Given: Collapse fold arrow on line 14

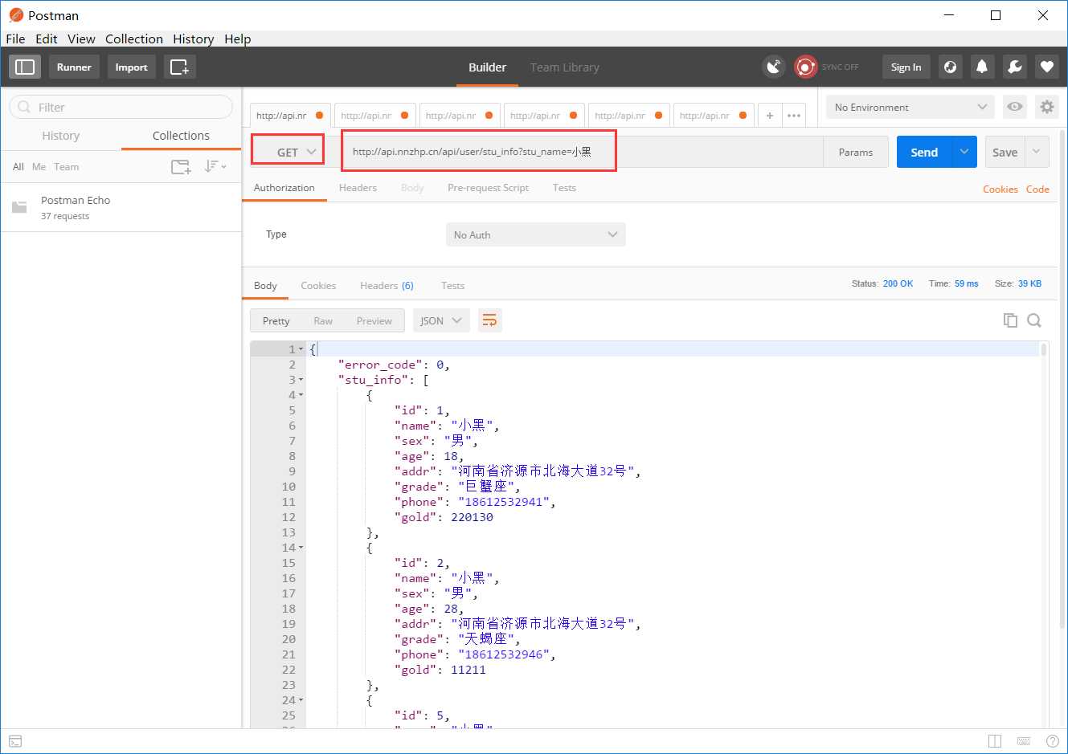Looking at the screenshot, I should point(301,548).
